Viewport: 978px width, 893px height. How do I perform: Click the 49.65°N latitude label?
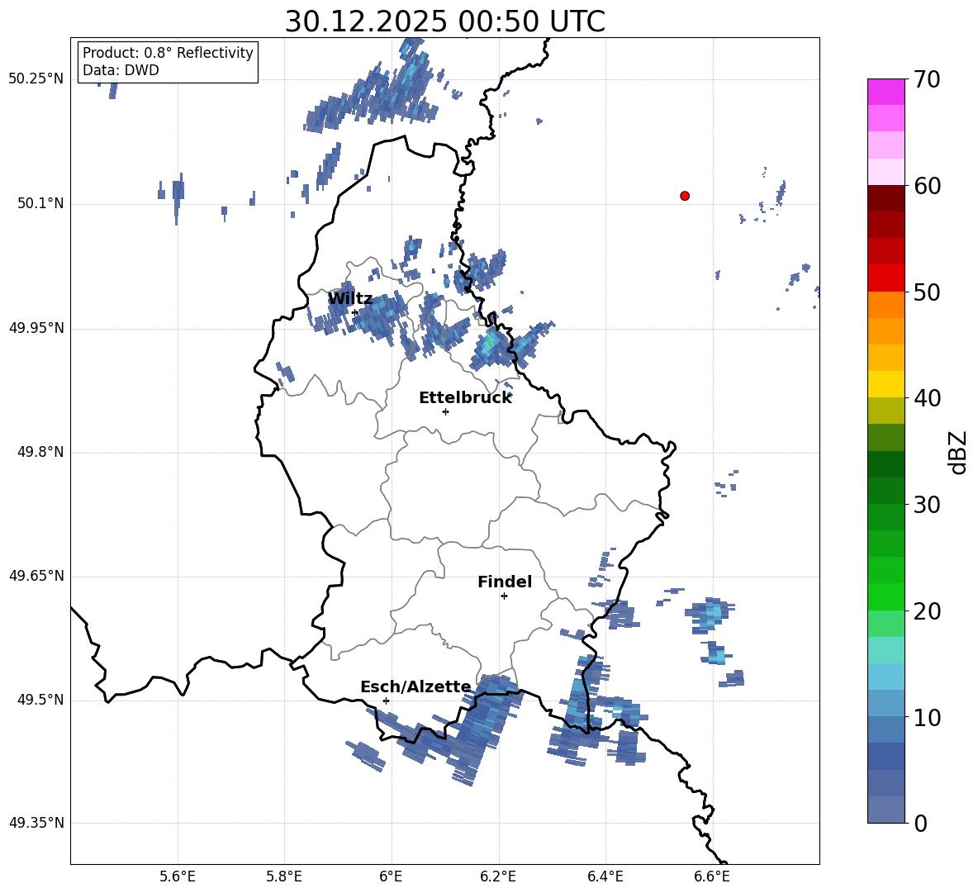(x=36, y=576)
